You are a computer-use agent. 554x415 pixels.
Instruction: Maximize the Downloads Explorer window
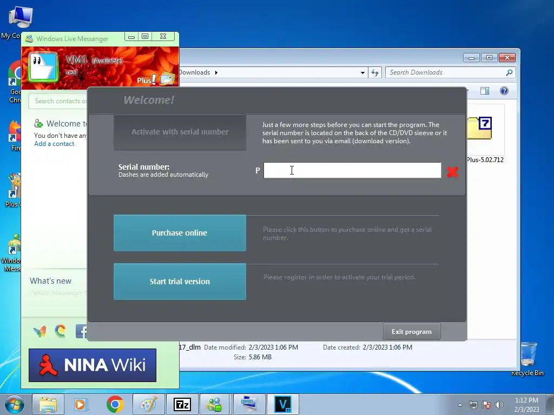point(489,57)
